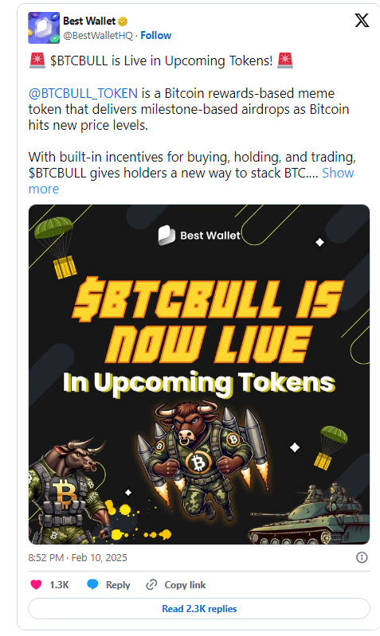The height and width of the screenshot is (636, 380).
Task: Follow the Best Wallet account
Action: (156, 36)
